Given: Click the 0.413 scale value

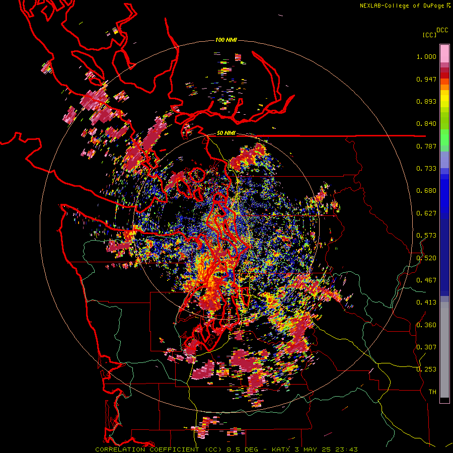Looking at the screenshot, I should (426, 303).
